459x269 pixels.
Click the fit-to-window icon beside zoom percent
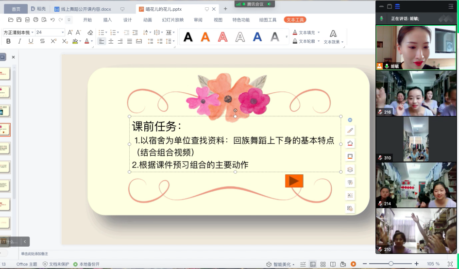450,264
